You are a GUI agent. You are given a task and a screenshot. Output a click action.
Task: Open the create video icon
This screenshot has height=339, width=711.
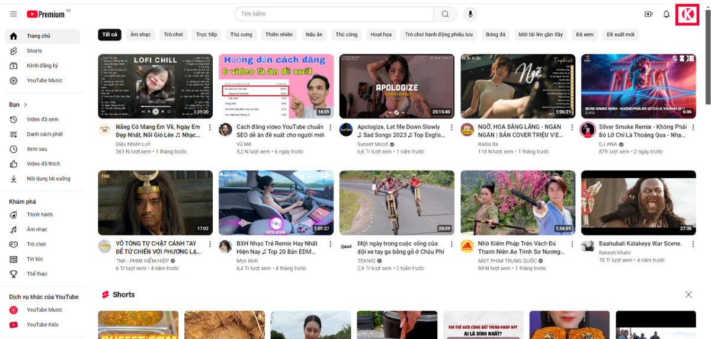tap(648, 14)
